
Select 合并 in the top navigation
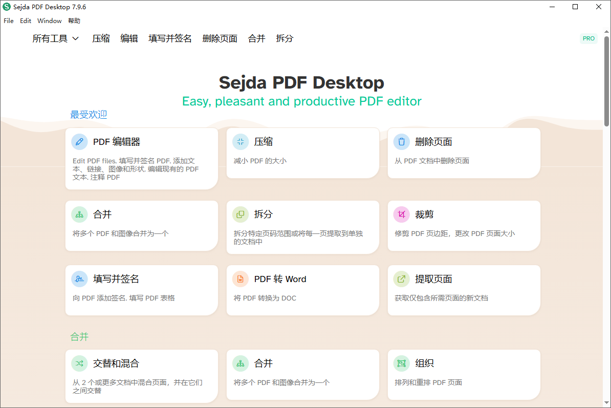[256, 38]
